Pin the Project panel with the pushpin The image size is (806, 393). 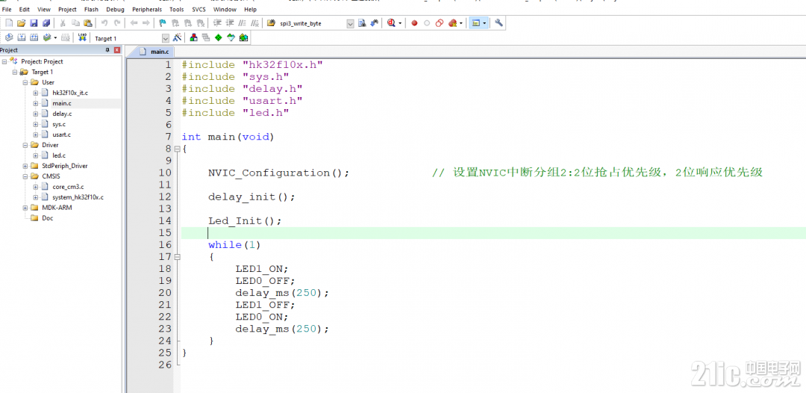click(107, 50)
